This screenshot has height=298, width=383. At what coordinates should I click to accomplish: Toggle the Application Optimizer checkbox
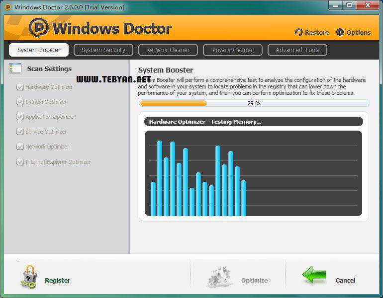(x=20, y=117)
